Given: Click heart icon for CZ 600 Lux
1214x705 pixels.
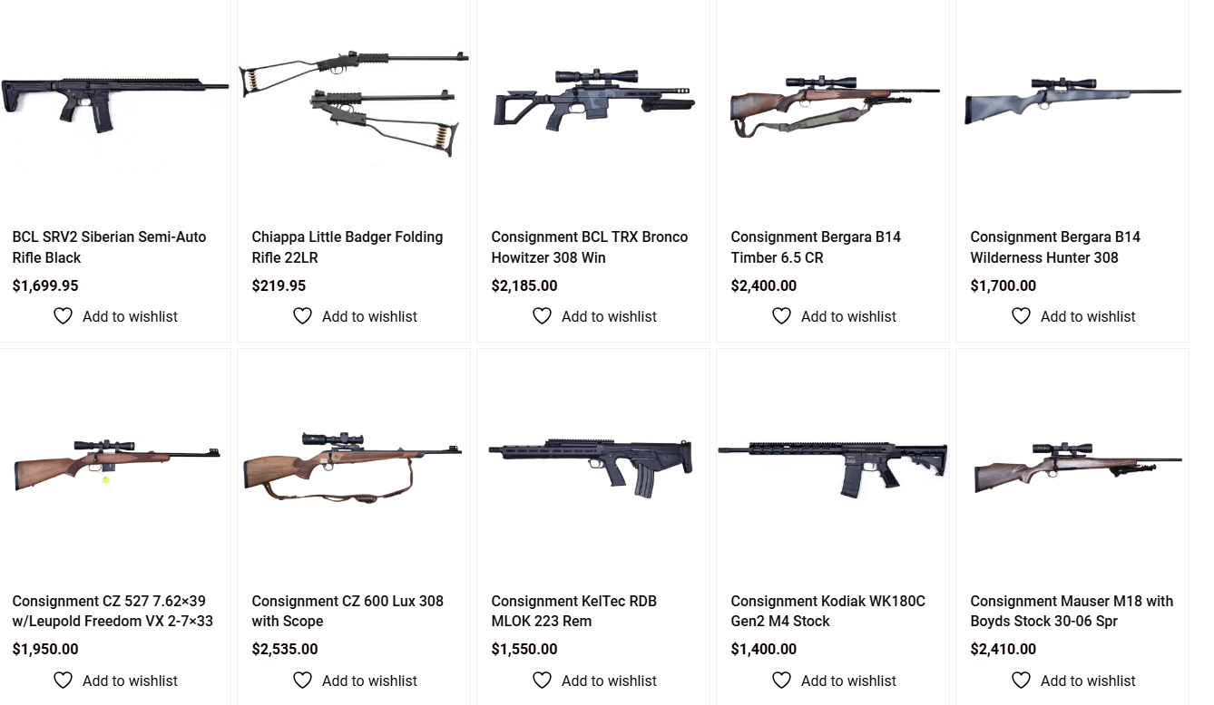Looking at the screenshot, I should click(x=302, y=681).
